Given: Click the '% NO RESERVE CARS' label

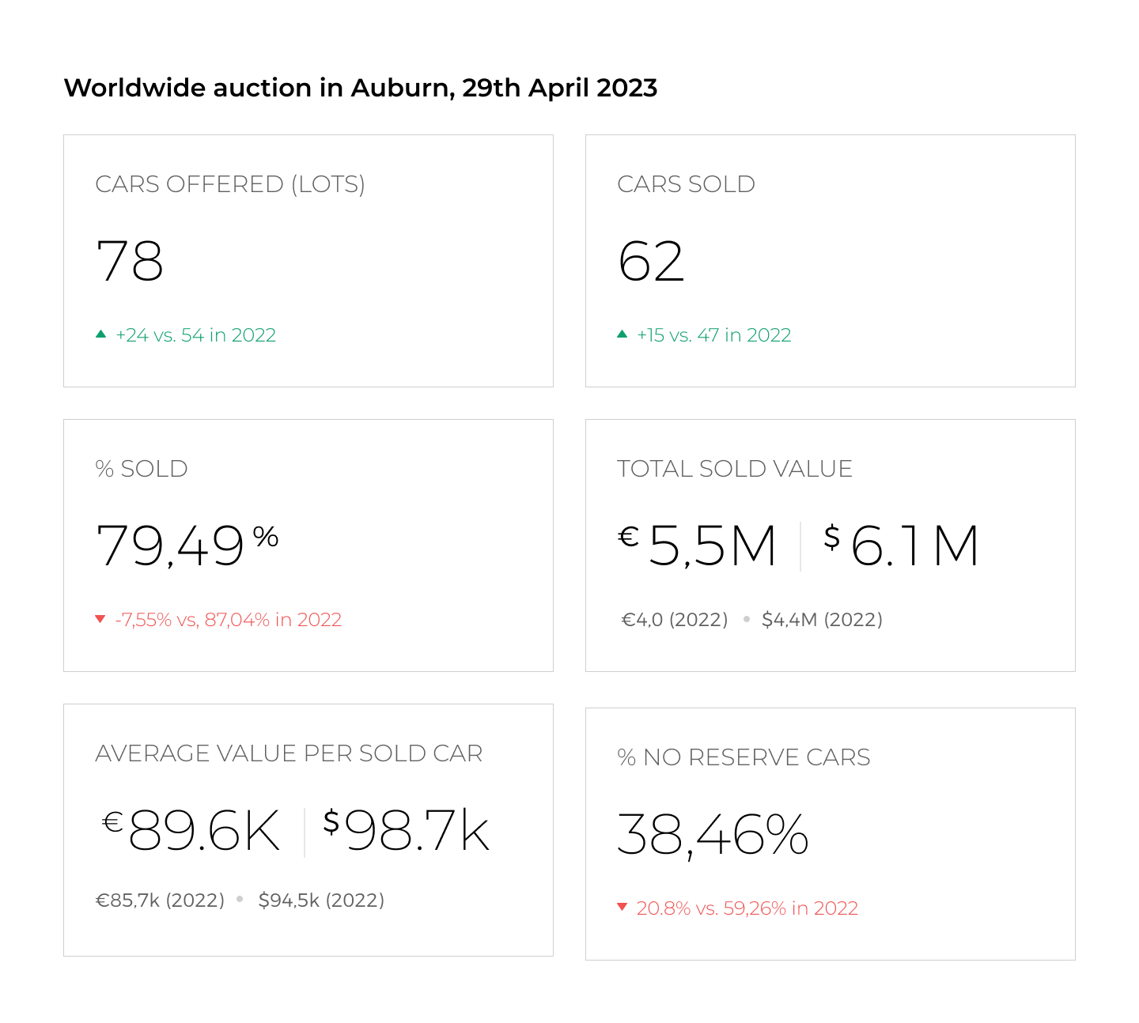Looking at the screenshot, I should 744,757.
